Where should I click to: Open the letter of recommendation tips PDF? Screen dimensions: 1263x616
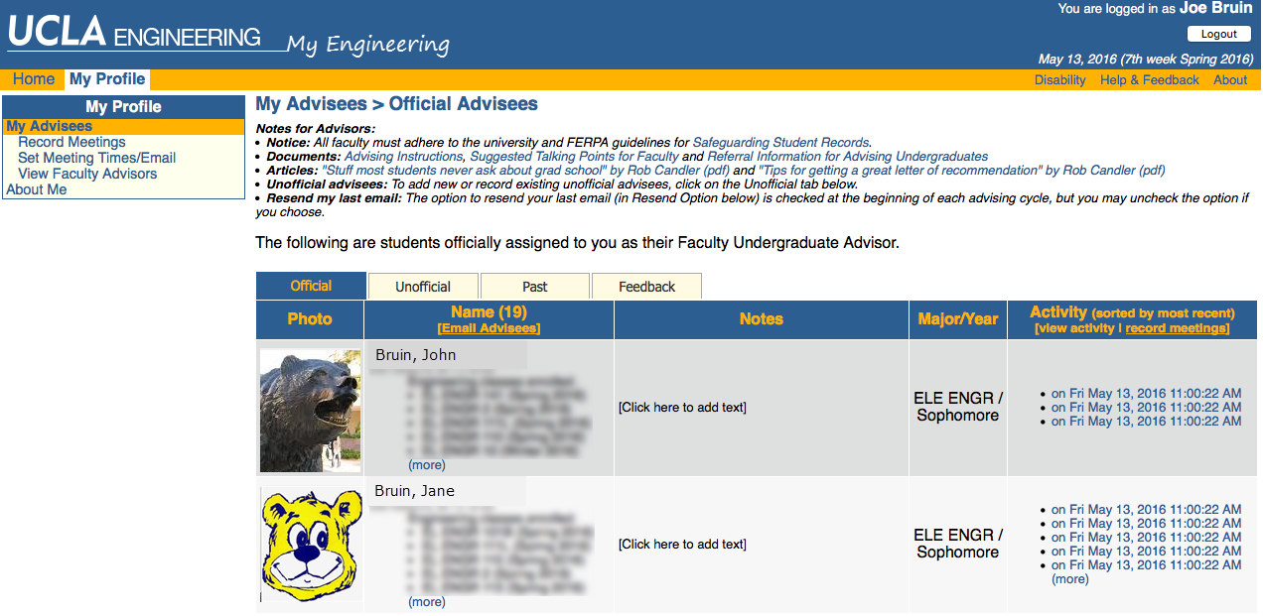pyautogui.click(x=962, y=171)
